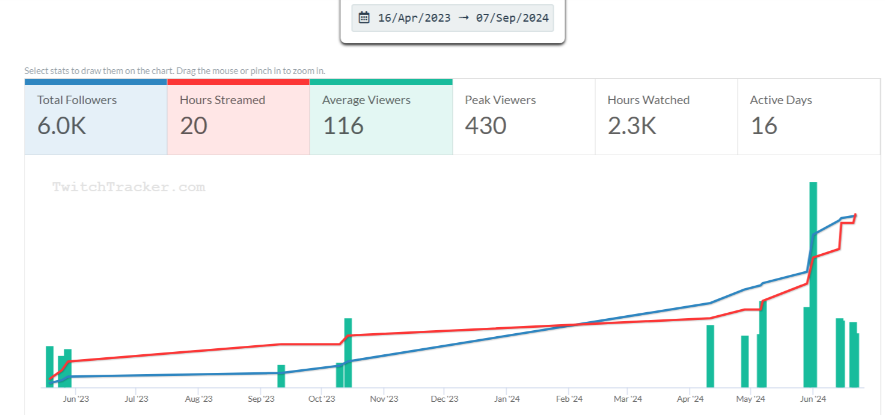
Task: Click the 6.0K followers value
Action: [61, 126]
